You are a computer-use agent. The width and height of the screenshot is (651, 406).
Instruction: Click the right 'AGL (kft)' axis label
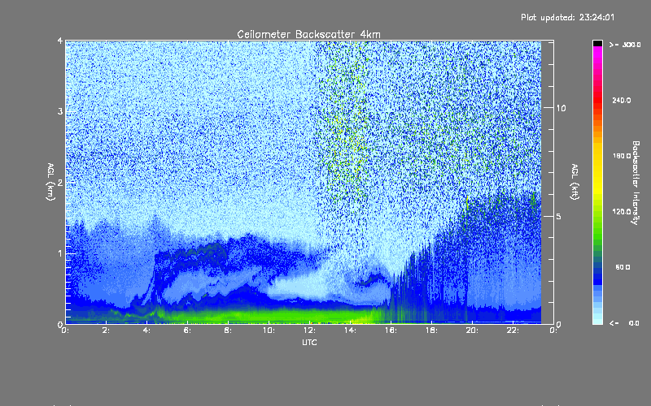click(575, 182)
